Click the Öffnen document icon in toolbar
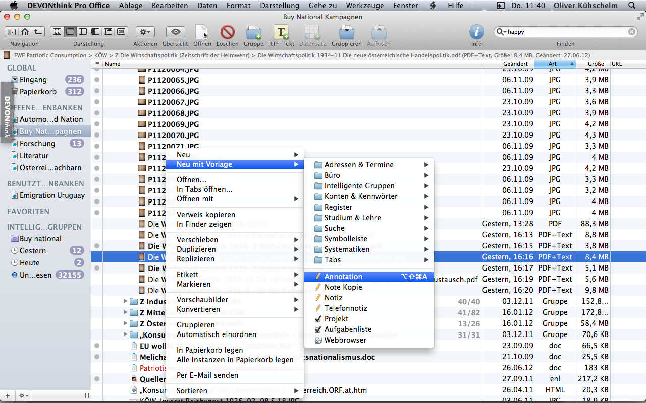The image size is (646, 403). (202, 32)
